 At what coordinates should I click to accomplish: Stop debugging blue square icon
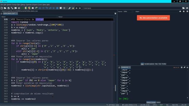pyautogui.click(x=57, y=8)
